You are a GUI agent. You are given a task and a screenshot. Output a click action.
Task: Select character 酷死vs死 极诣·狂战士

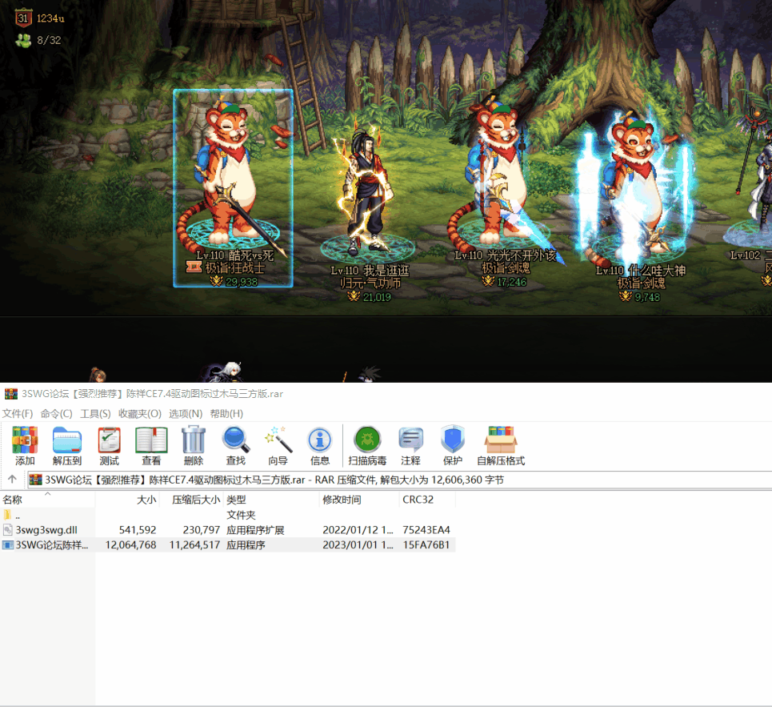[233, 188]
